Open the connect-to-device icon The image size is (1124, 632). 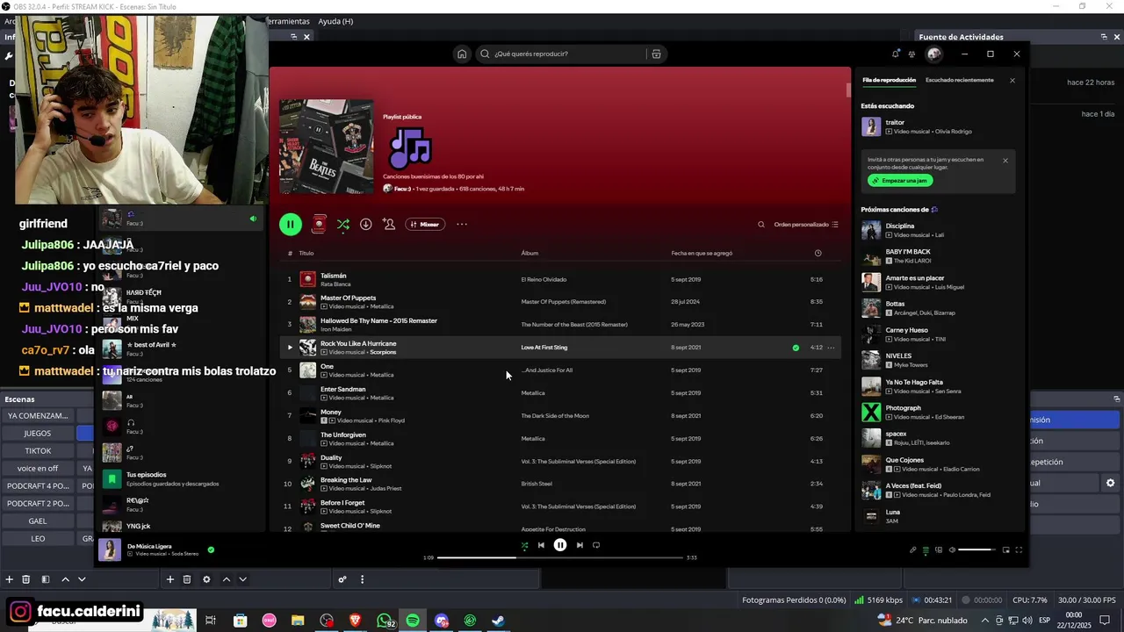[x=939, y=550]
